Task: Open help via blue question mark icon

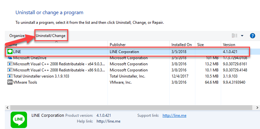Action: pos(252,36)
